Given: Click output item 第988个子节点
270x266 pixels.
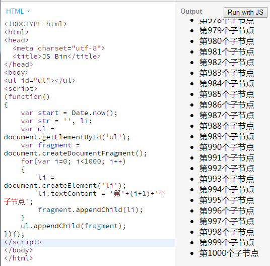Looking at the screenshot, I should pyautogui.click(x=227, y=126).
